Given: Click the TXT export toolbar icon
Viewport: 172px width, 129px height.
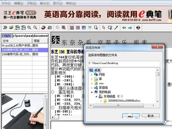Looking at the screenshot, I should (x=23, y=27).
